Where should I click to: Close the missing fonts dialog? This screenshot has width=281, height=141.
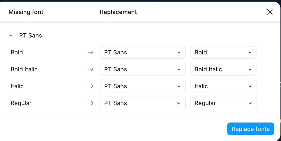270,12
